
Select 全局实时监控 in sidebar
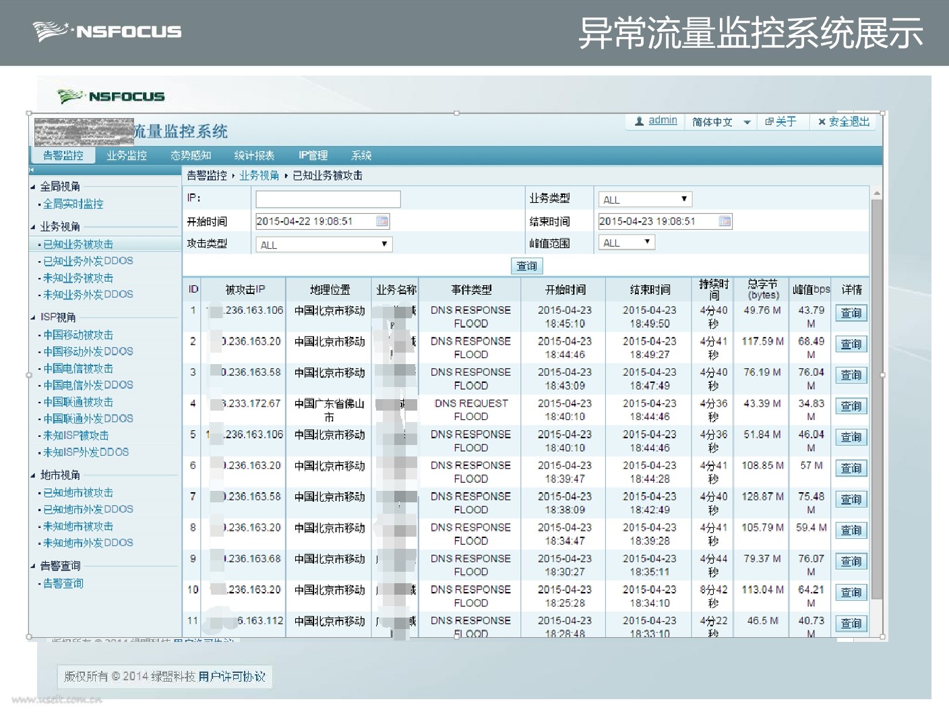click(73, 204)
